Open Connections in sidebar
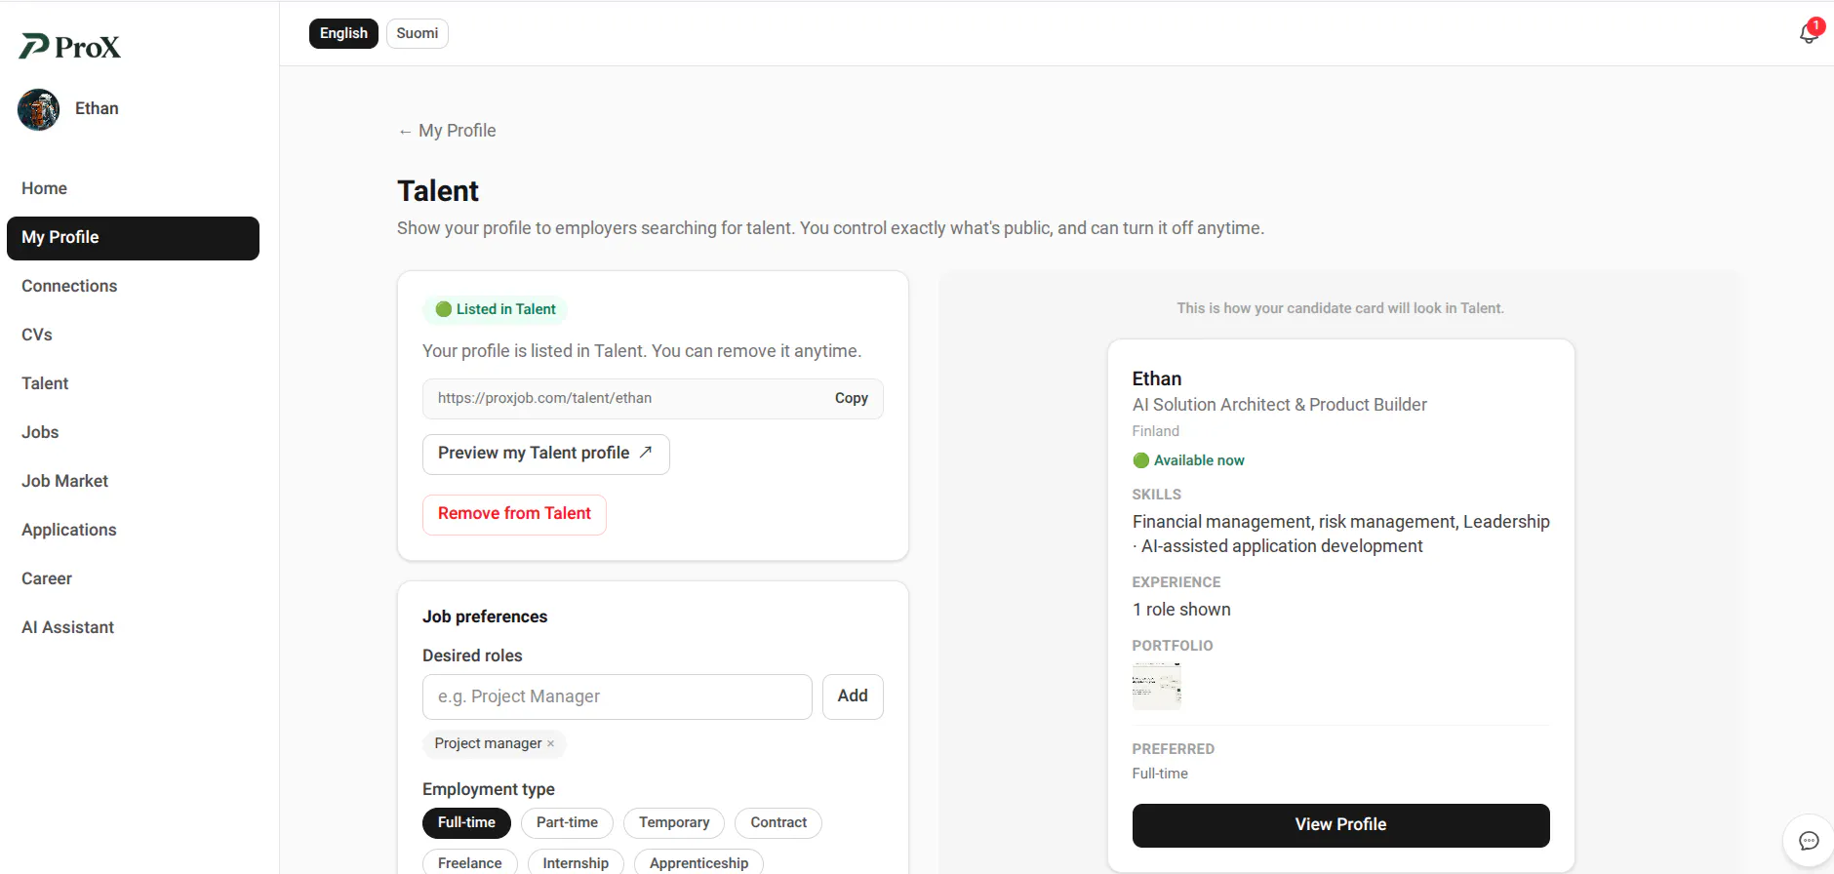The image size is (1834, 874). coord(133,286)
